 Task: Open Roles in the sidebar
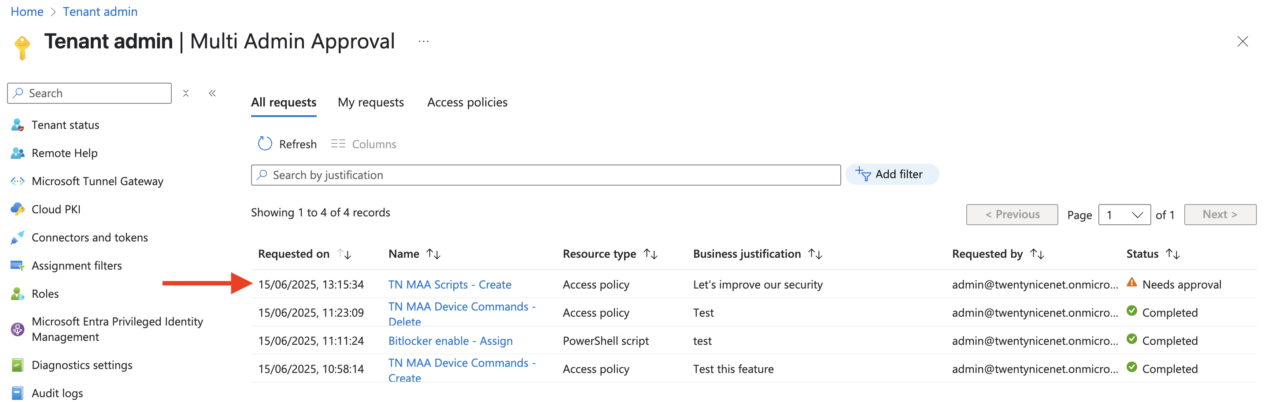[45, 294]
